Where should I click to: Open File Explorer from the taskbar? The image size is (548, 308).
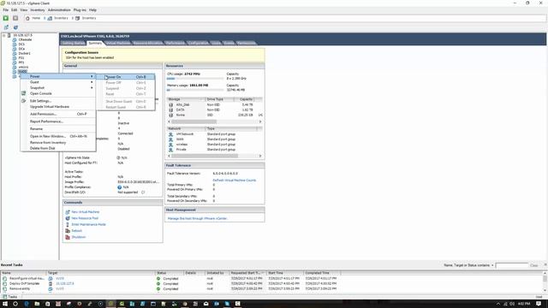tap(37, 304)
